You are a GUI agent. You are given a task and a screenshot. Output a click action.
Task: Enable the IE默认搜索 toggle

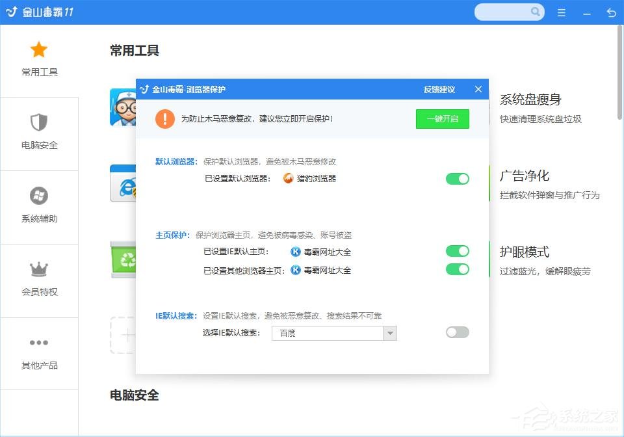457,332
